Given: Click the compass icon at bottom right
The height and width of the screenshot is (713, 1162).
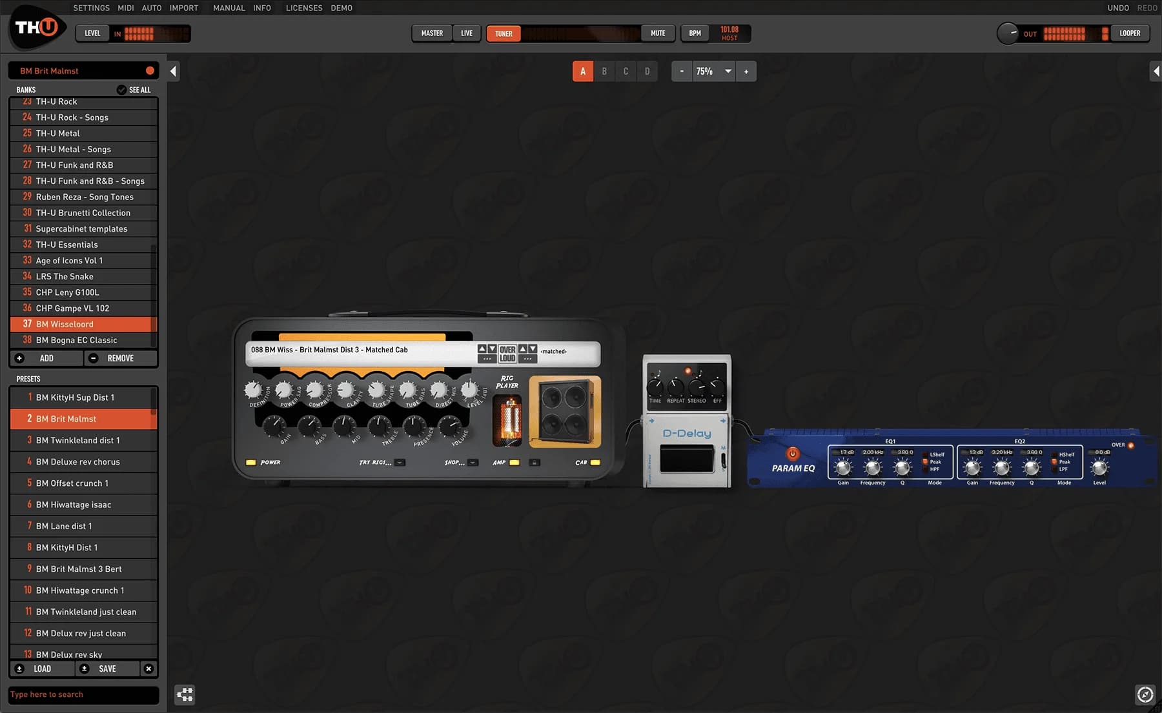Looking at the screenshot, I should pyautogui.click(x=1146, y=695).
